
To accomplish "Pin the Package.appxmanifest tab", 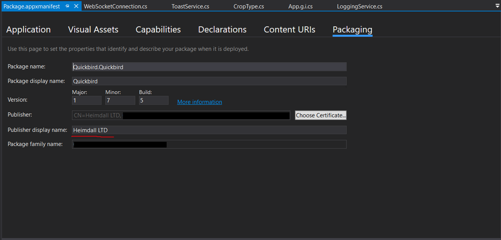I will coord(67,6).
